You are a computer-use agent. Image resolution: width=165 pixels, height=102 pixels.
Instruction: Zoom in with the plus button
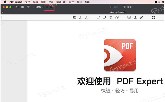[51, 7]
